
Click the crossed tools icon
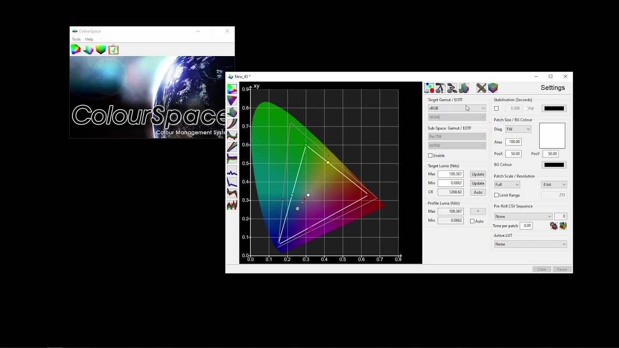(x=481, y=88)
